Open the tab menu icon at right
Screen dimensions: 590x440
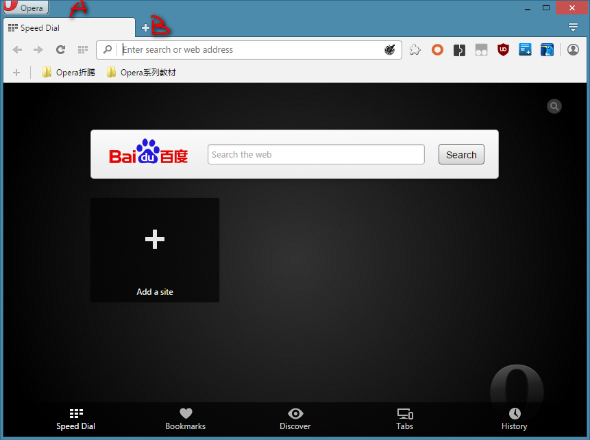tap(573, 27)
